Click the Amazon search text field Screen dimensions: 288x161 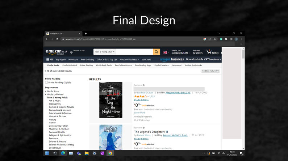[x=134, y=52]
